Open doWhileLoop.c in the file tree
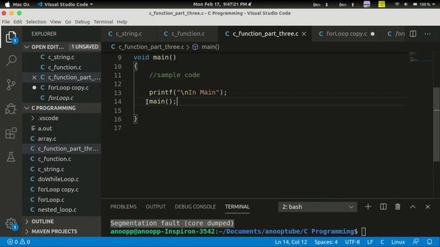The width and height of the screenshot is (440, 247). [58, 179]
